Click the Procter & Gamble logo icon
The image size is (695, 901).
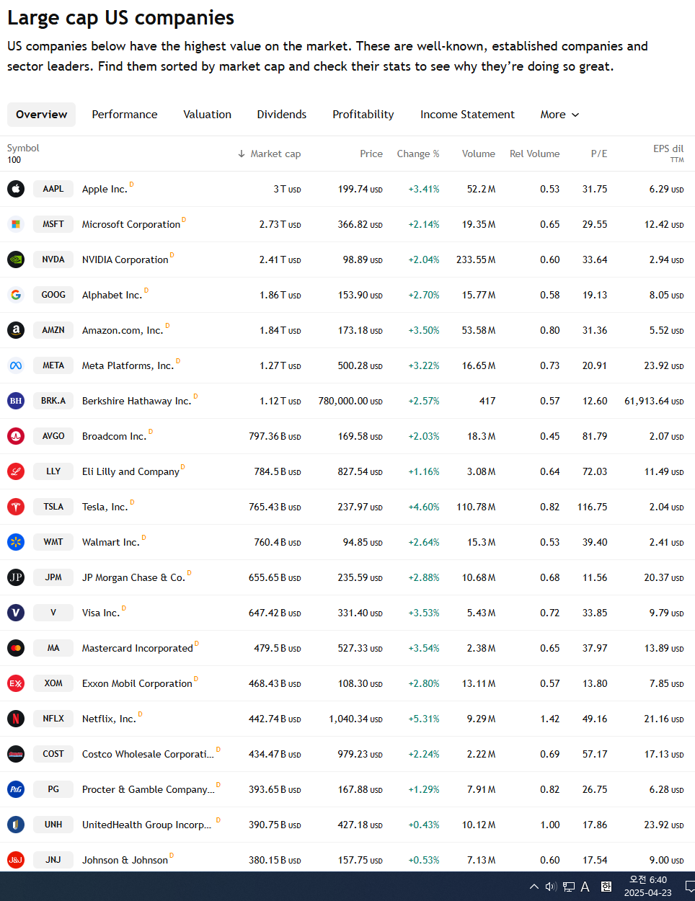pyautogui.click(x=16, y=789)
